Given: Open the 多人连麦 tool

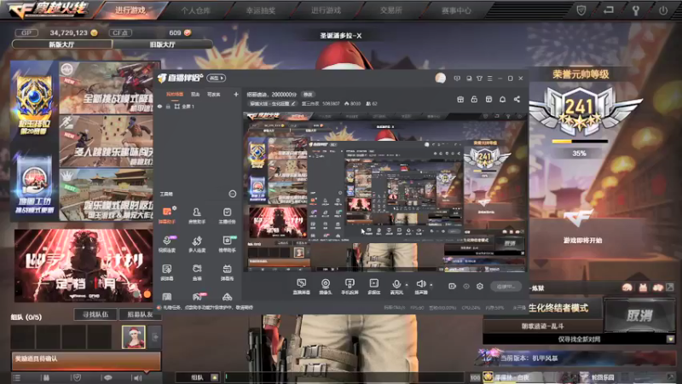Looking at the screenshot, I should pyautogui.click(x=197, y=244).
